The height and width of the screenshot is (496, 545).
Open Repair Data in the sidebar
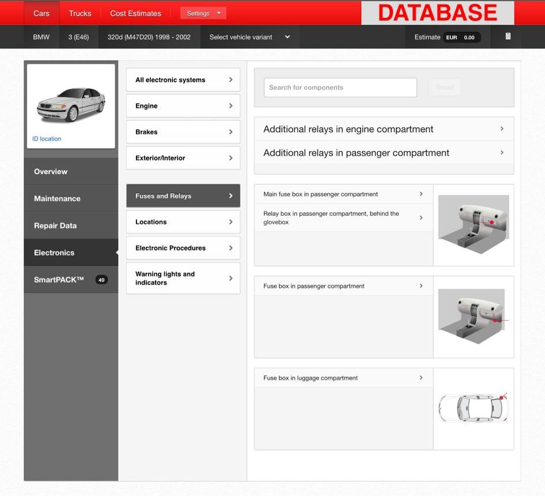(x=55, y=226)
